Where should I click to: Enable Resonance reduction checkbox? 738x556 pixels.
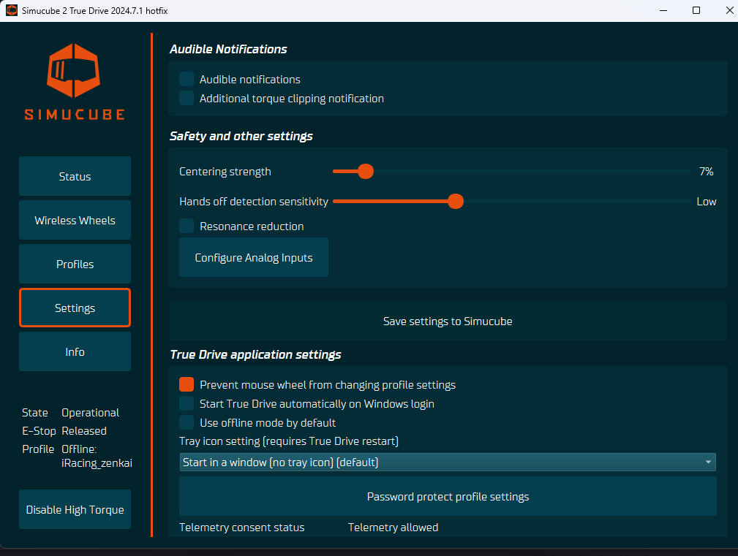point(187,226)
